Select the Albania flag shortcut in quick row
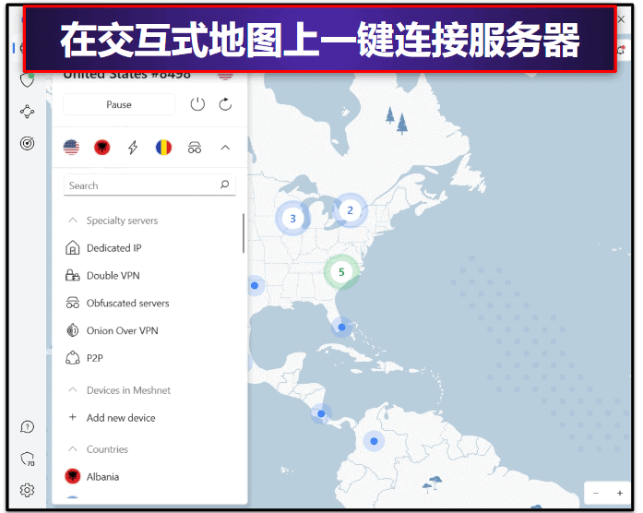The height and width of the screenshot is (513, 643). tap(102, 148)
